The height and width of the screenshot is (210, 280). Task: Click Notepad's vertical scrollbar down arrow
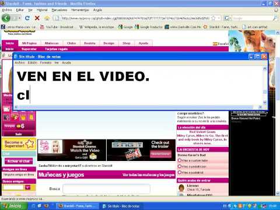pyautogui.click(x=265, y=103)
